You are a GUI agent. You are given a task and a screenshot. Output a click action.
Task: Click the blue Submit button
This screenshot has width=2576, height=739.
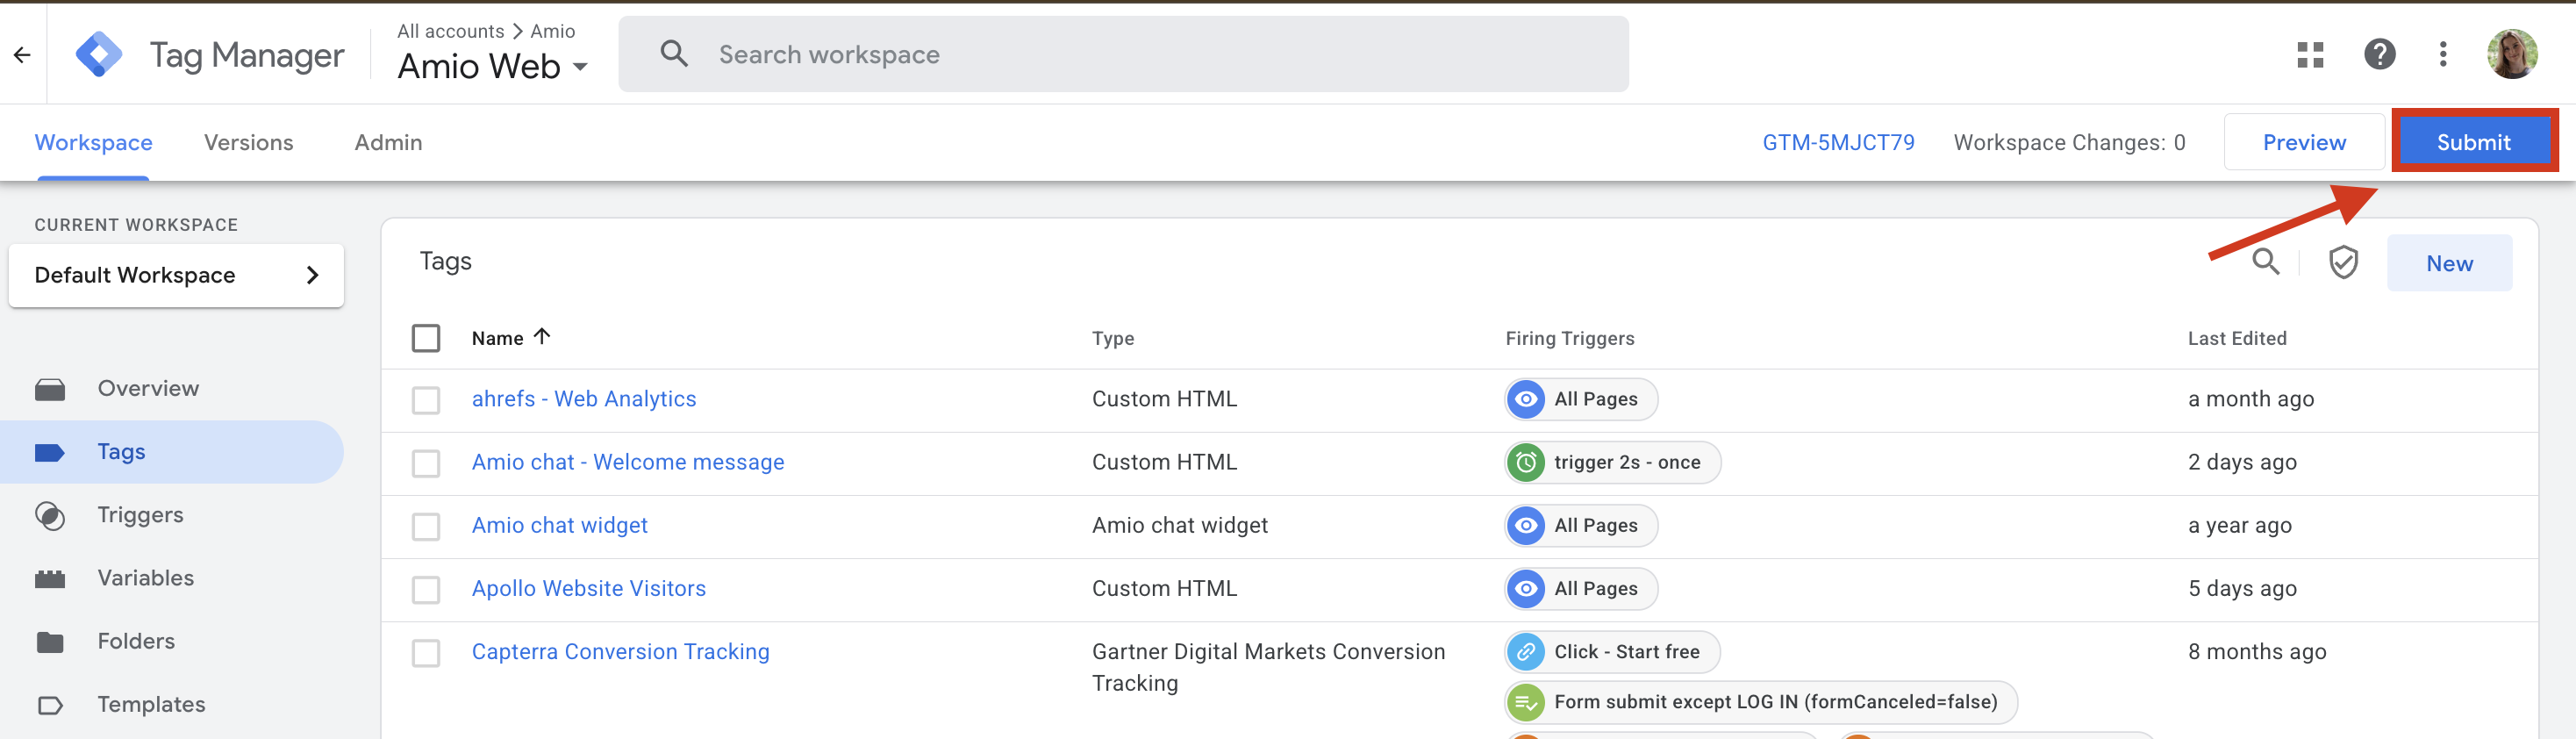[x=2472, y=143]
